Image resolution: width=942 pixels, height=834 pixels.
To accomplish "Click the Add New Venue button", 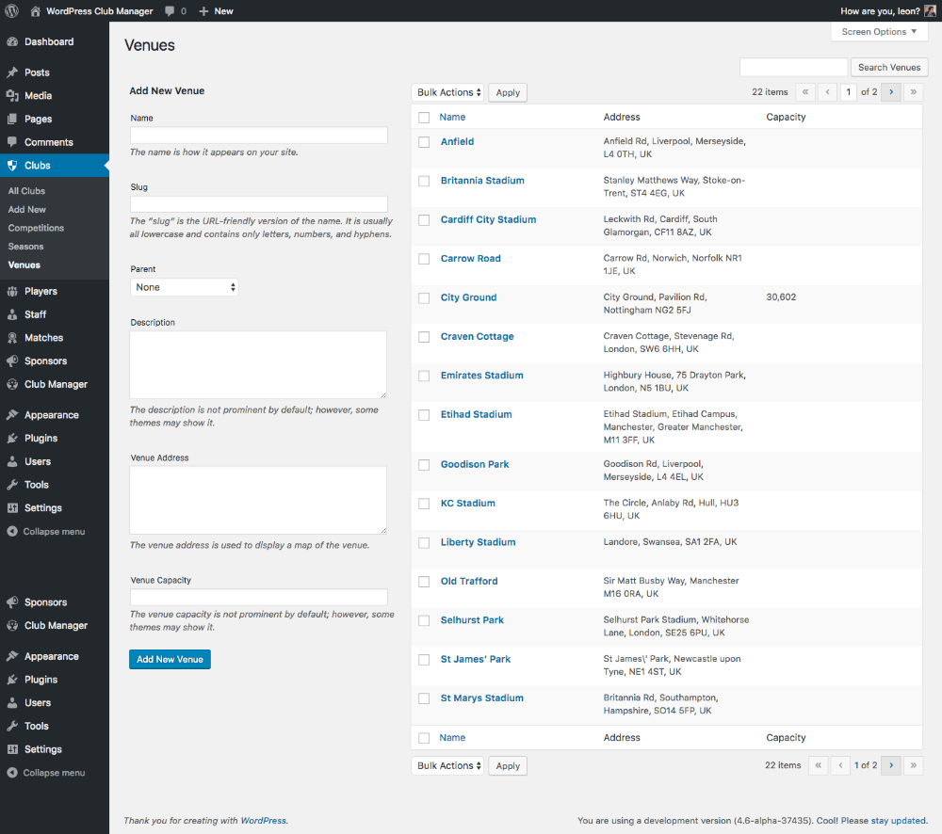I will (170, 659).
